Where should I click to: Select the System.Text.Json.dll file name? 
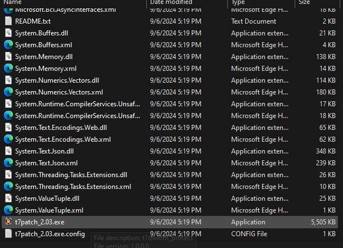pos(44,151)
